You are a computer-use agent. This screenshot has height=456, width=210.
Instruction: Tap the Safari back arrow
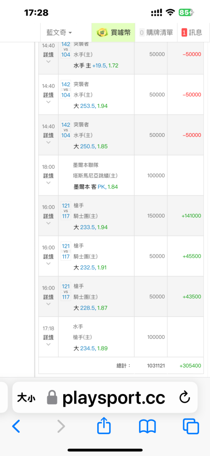pos(16,427)
